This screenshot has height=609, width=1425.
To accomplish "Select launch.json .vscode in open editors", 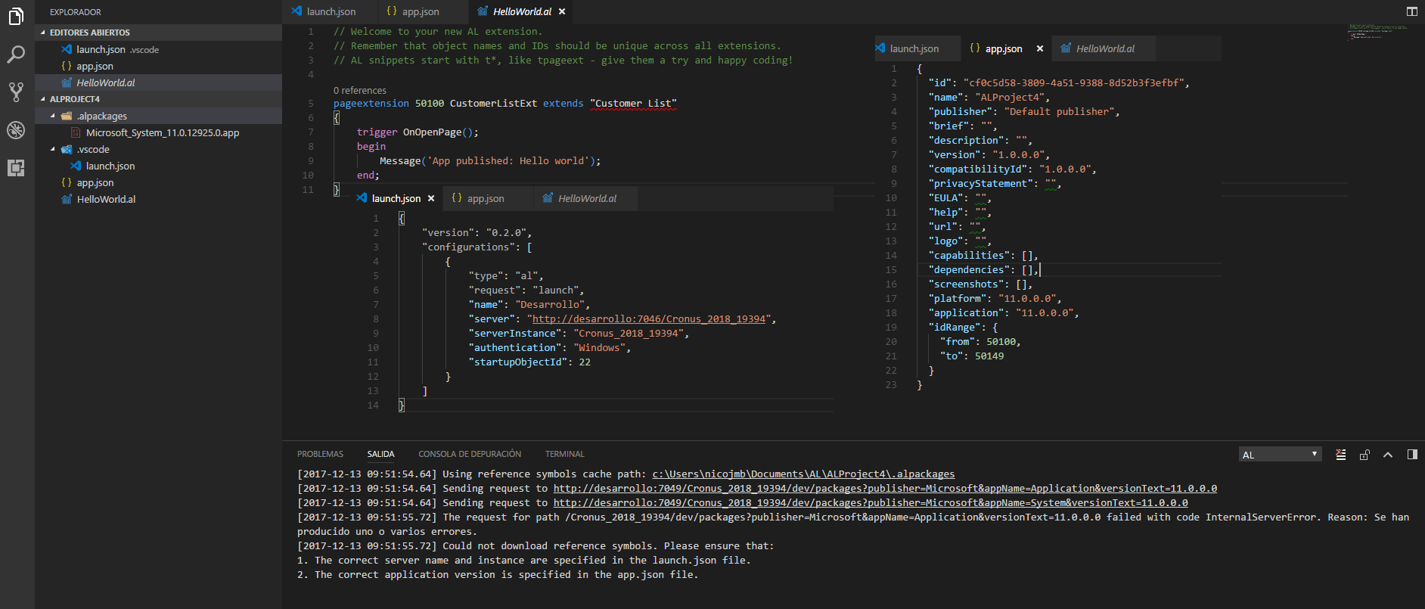I will click(x=158, y=49).
